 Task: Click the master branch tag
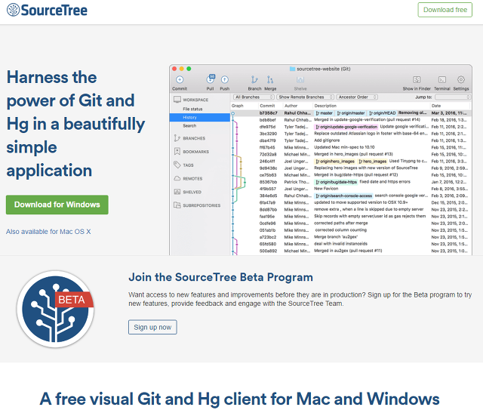[x=325, y=113]
